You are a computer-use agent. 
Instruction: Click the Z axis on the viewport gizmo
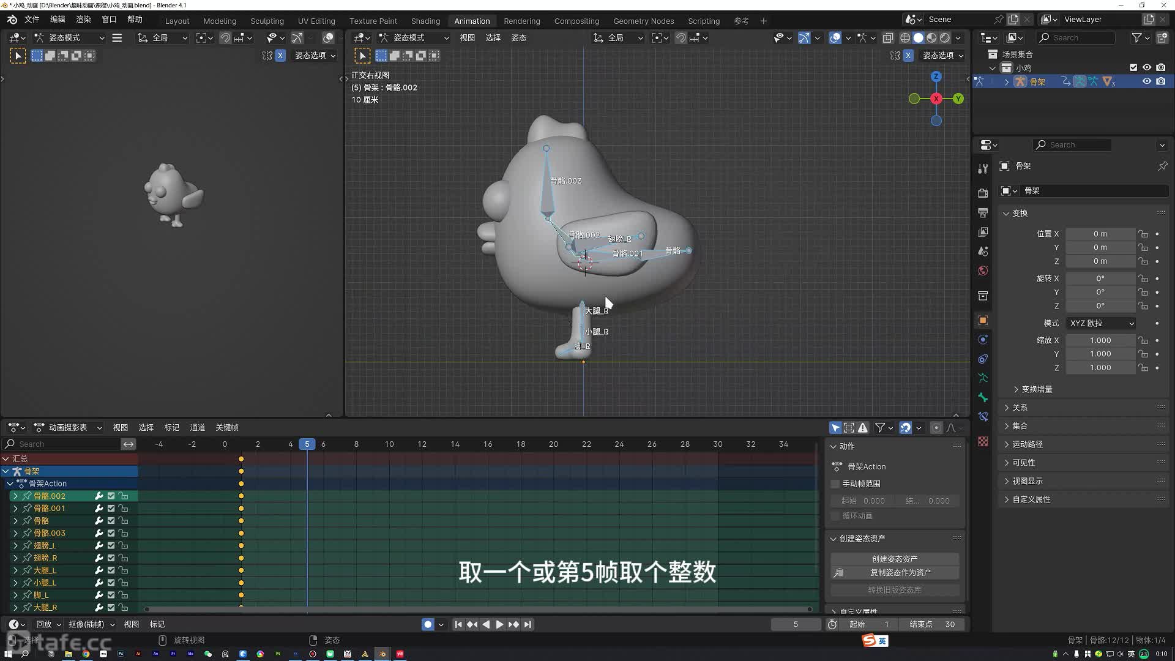tap(936, 77)
